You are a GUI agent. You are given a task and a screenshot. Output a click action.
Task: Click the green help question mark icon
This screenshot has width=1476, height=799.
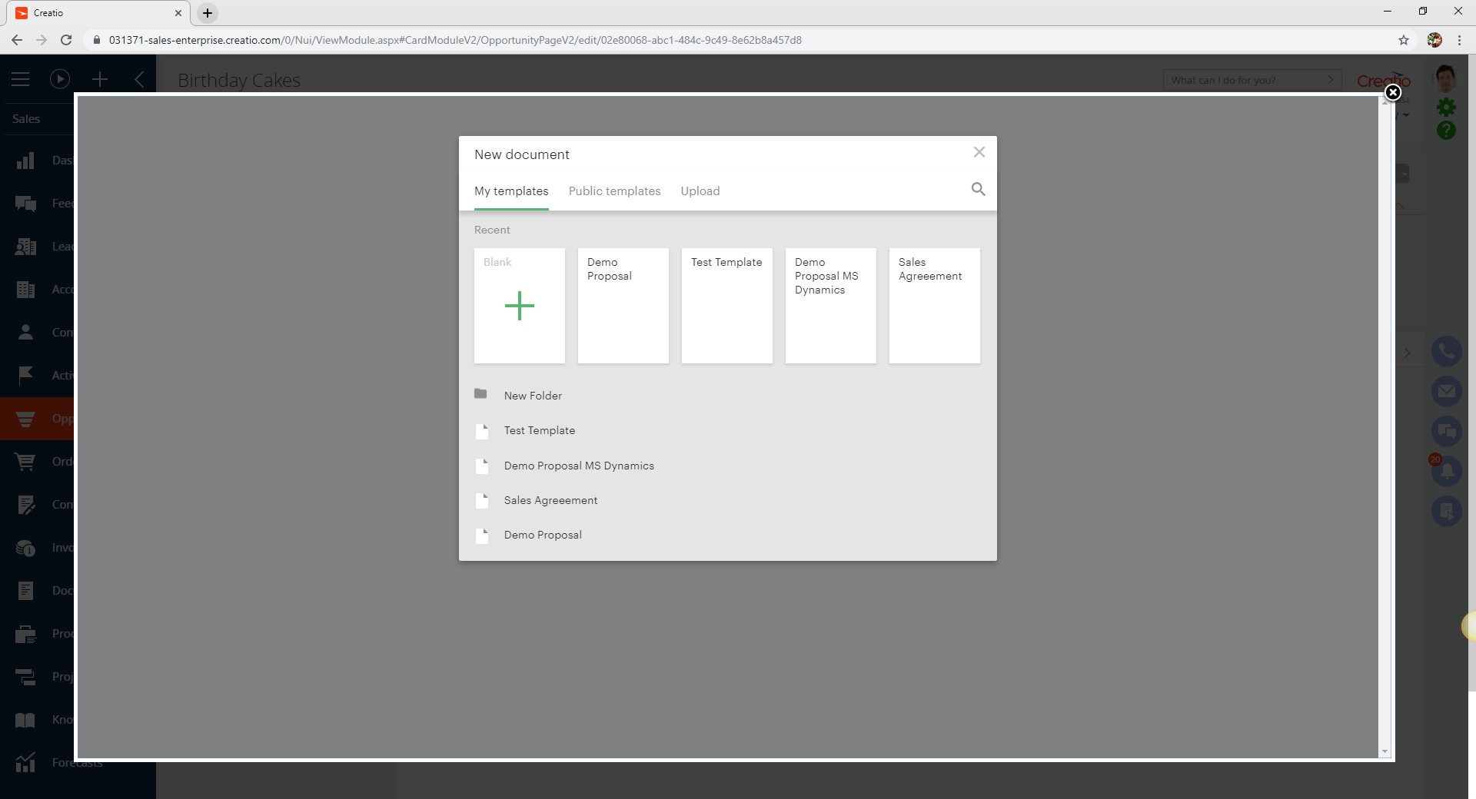[x=1446, y=131]
